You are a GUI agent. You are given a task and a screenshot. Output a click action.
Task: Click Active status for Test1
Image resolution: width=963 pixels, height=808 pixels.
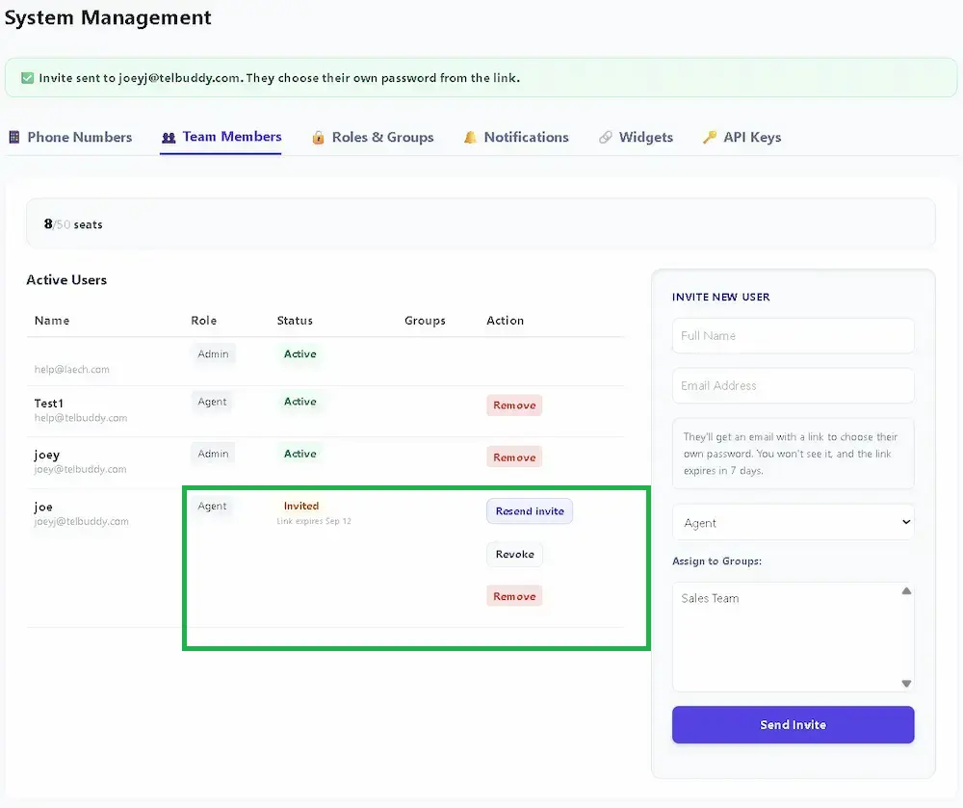pyautogui.click(x=300, y=402)
